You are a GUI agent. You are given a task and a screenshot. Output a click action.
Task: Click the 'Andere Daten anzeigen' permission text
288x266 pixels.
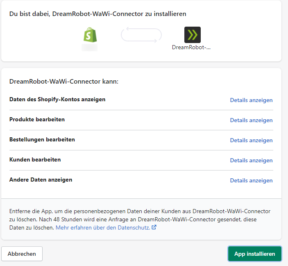41,180
